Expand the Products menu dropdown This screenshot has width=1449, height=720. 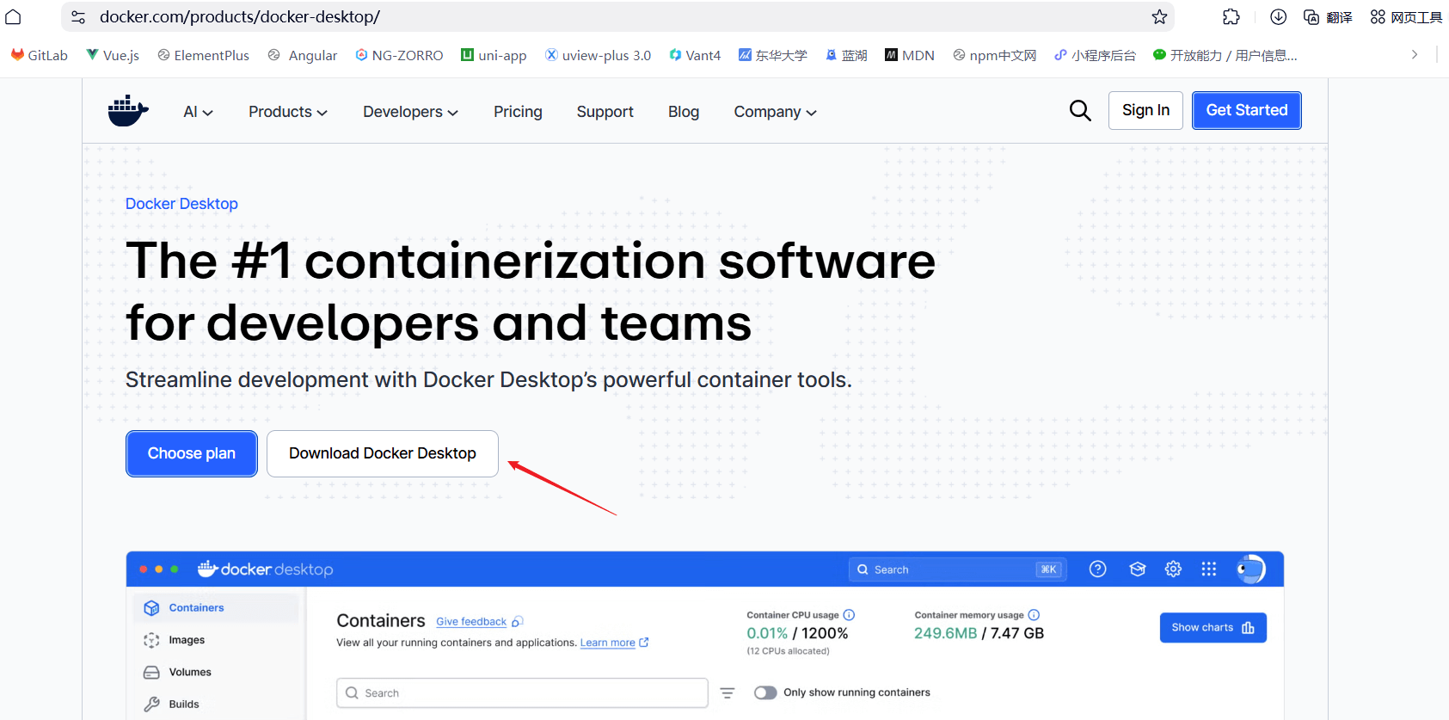288,112
